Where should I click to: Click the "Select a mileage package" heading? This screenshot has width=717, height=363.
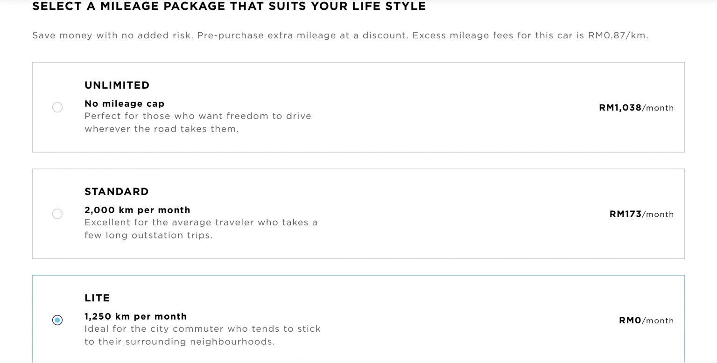pos(229,7)
